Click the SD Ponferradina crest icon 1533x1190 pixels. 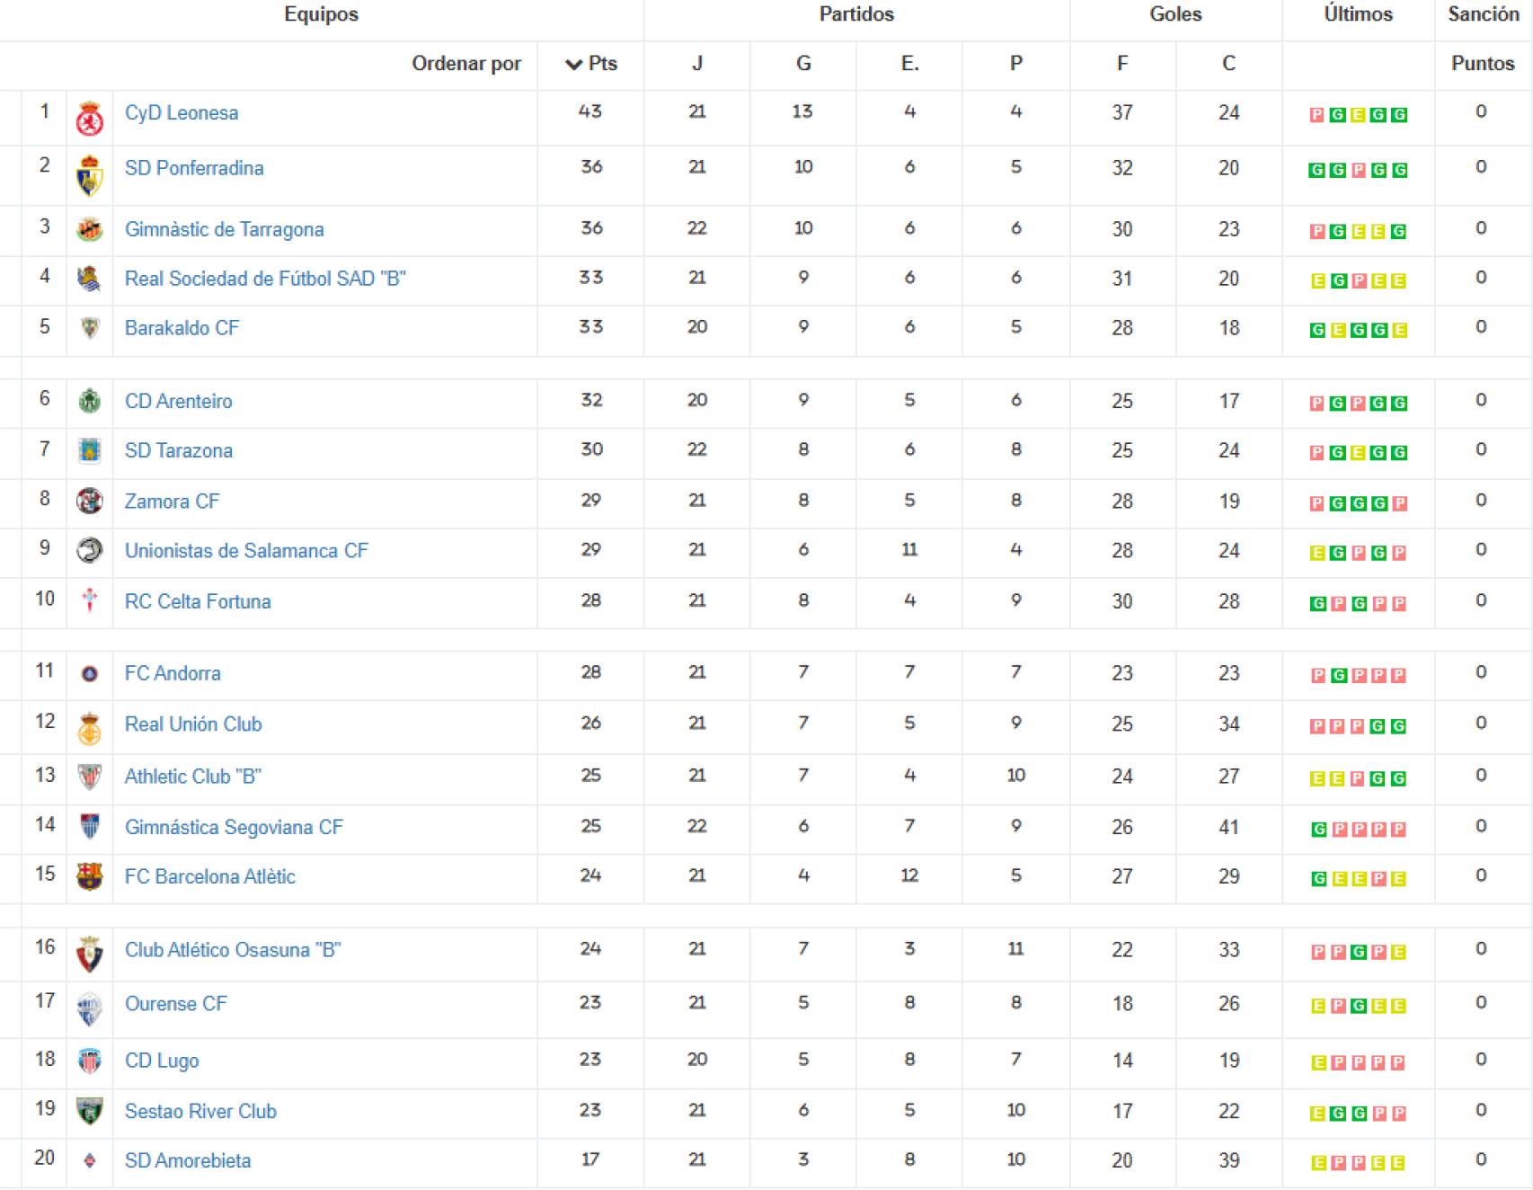point(90,170)
